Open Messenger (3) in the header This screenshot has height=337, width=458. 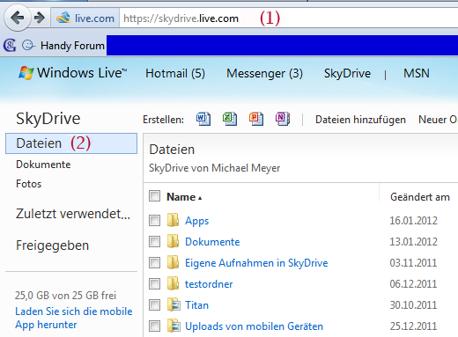[264, 73]
